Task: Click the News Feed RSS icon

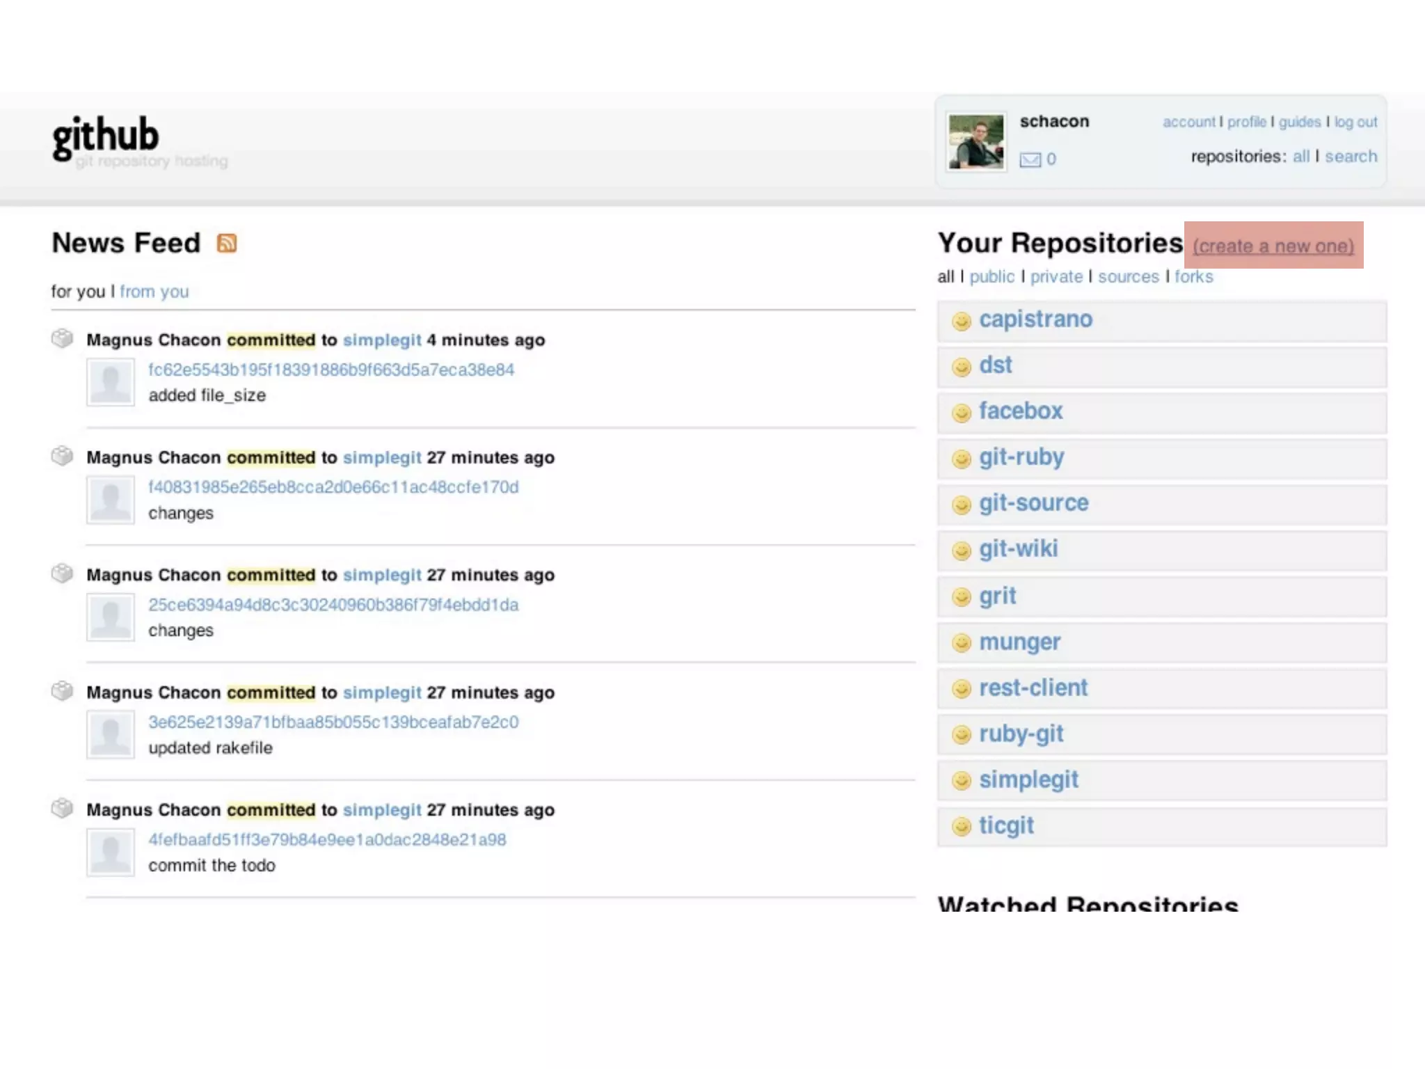Action: 227,243
